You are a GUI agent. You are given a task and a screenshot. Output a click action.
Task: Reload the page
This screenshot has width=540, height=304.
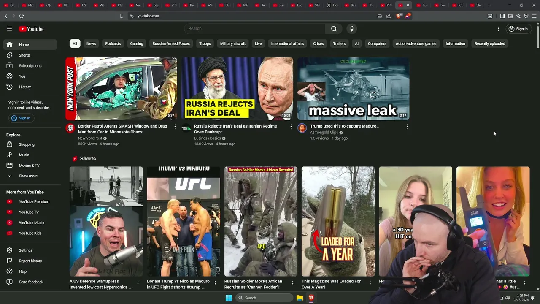tap(22, 16)
